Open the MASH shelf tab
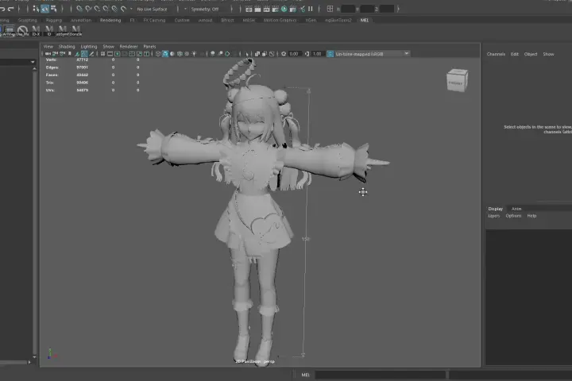572x381 pixels. point(249,20)
